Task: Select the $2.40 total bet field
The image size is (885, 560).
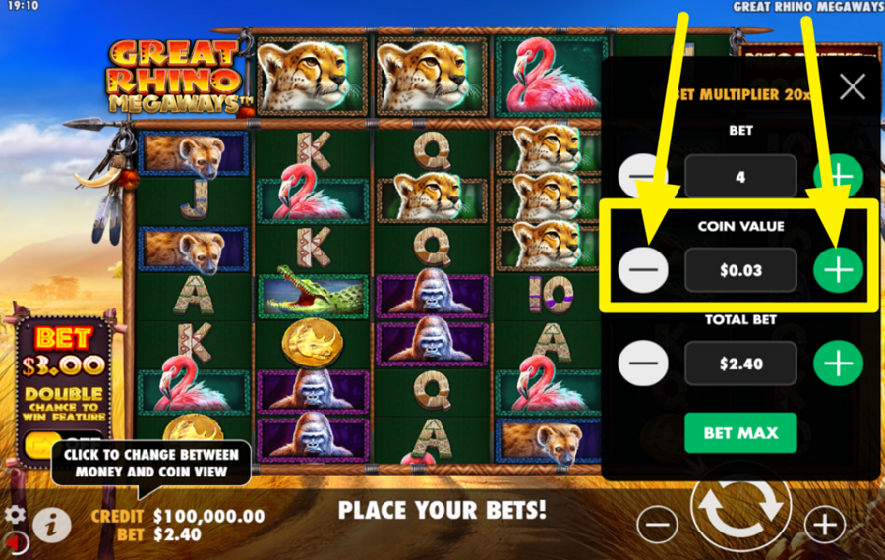Action: pos(740,364)
